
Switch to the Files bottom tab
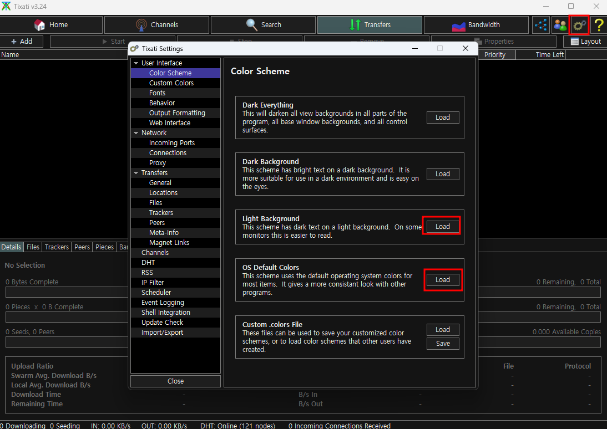coord(33,247)
